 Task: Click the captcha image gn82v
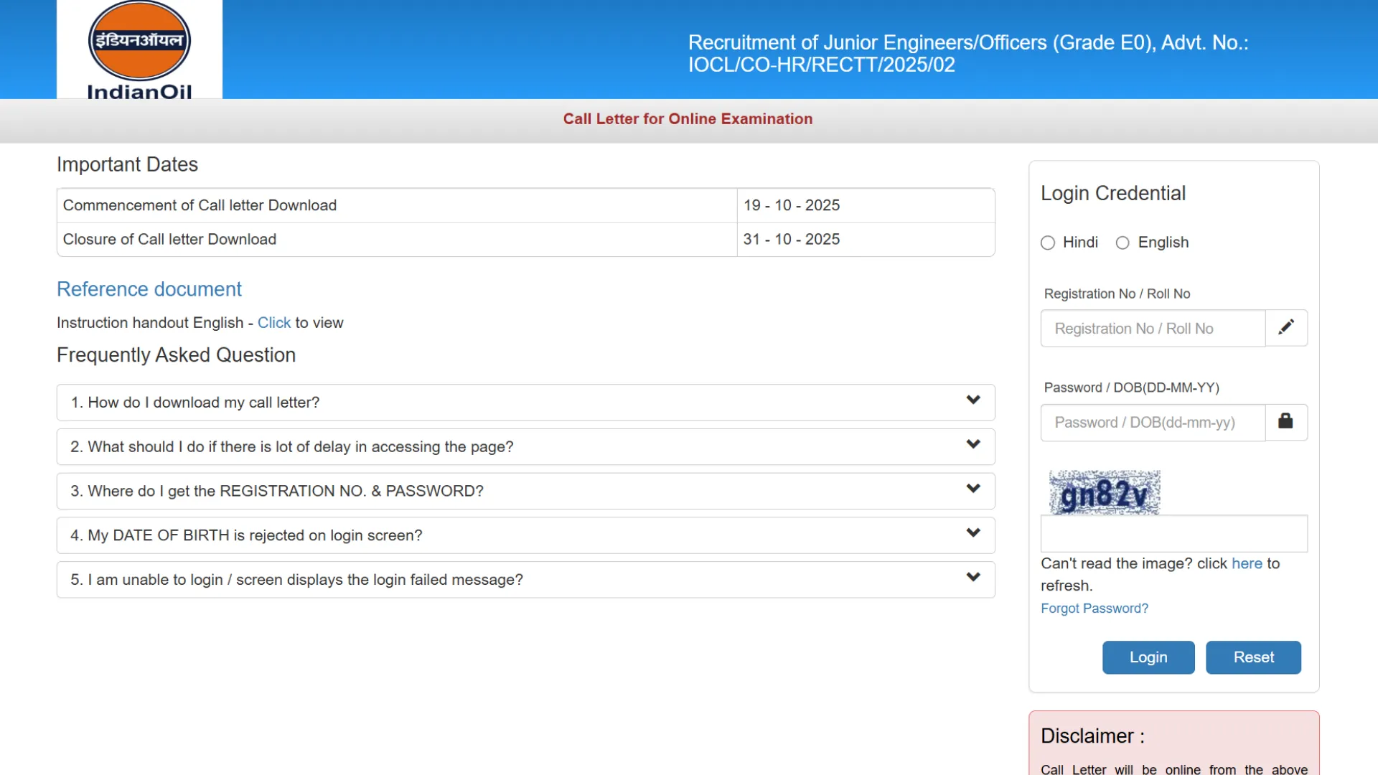[x=1104, y=493]
